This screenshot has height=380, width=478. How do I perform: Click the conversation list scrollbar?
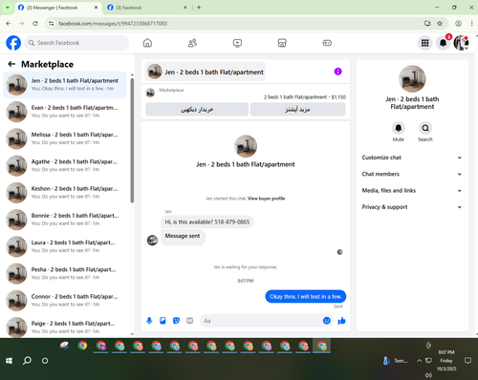pos(132,140)
